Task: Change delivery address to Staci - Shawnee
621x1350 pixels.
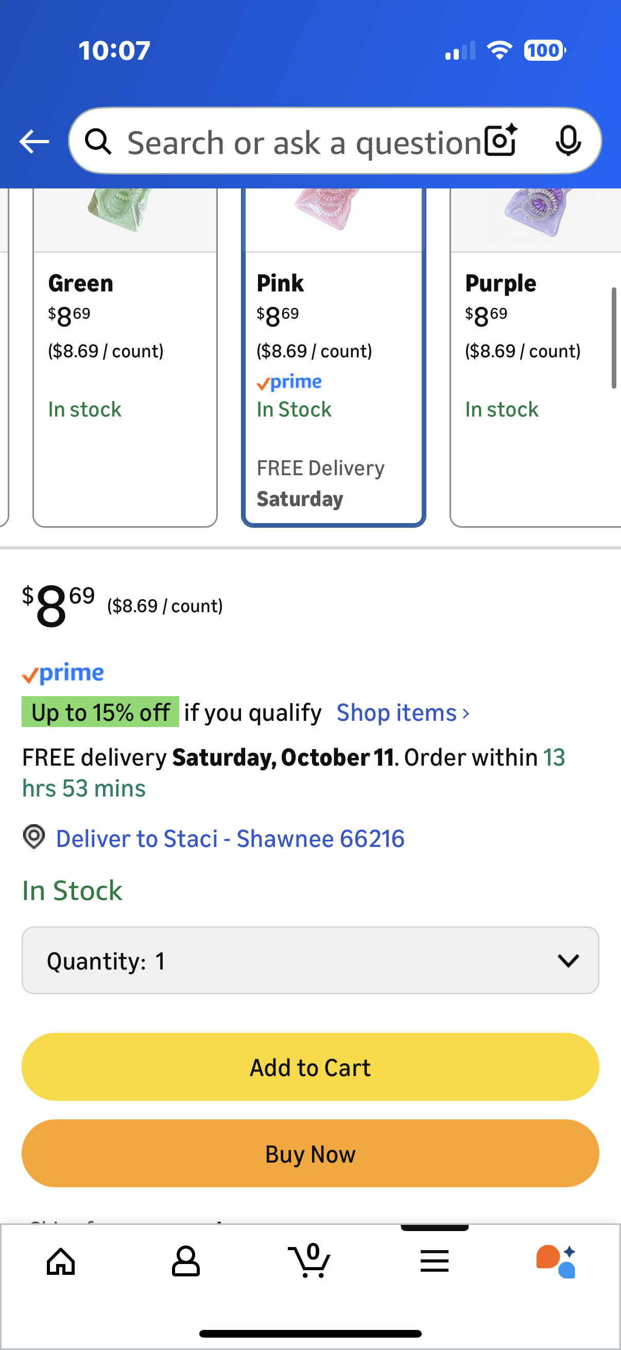Action: point(230,839)
